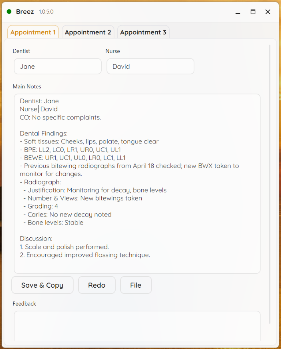Click the vertical scrollbar on the right
Image resolution: width=281 pixels, height=349 pixels.
coord(269,184)
